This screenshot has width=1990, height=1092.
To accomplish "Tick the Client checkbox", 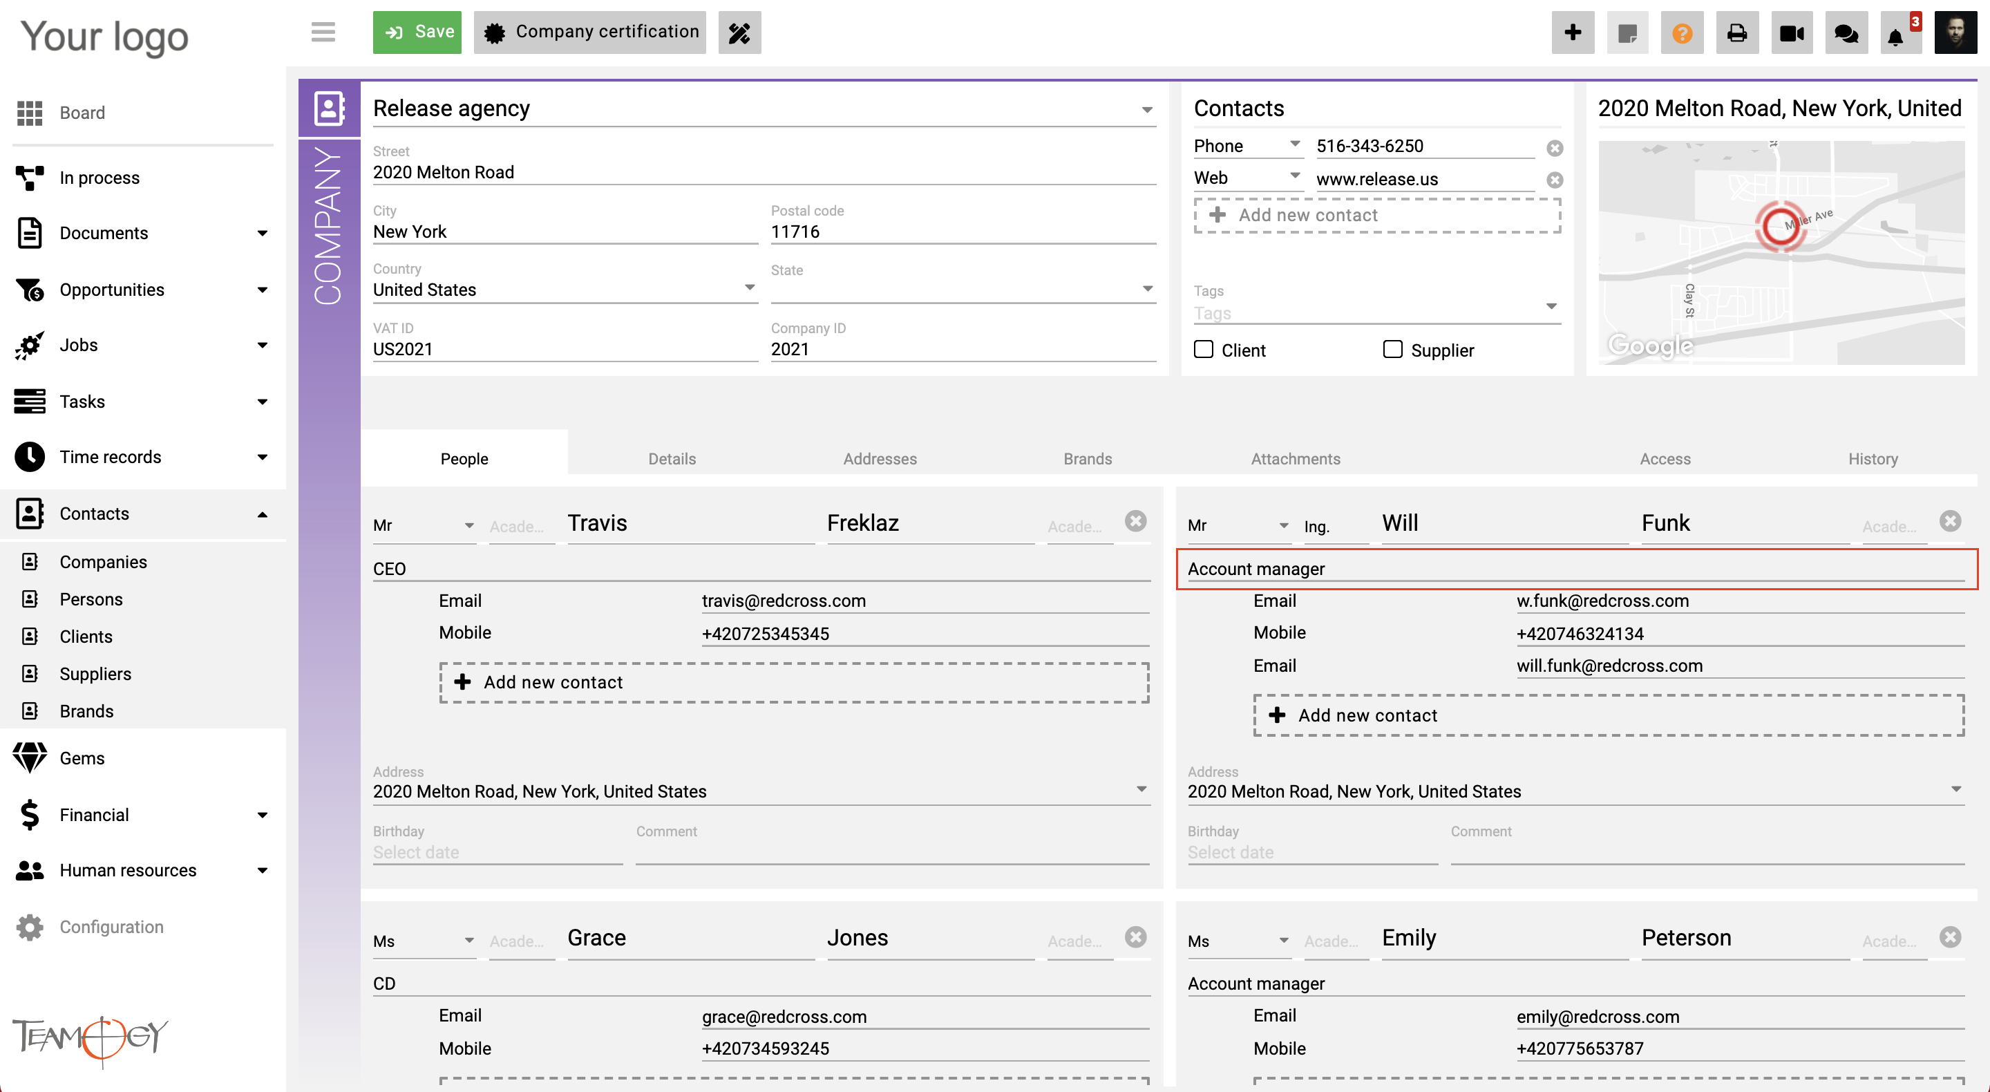I will pyautogui.click(x=1204, y=349).
